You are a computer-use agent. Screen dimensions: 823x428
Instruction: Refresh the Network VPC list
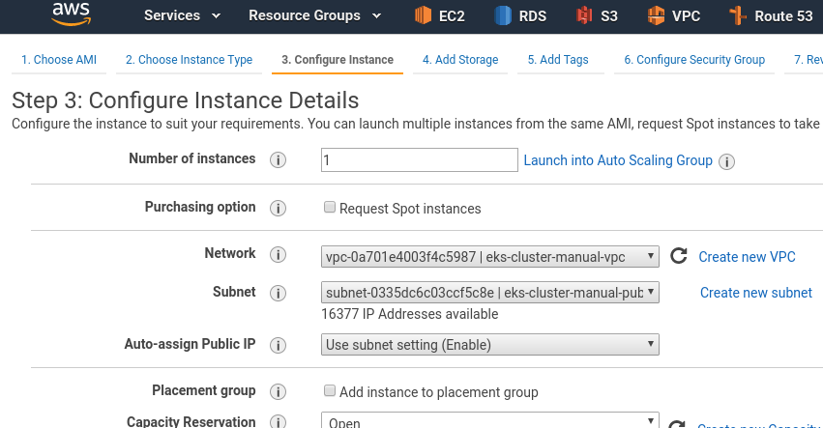[679, 256]
